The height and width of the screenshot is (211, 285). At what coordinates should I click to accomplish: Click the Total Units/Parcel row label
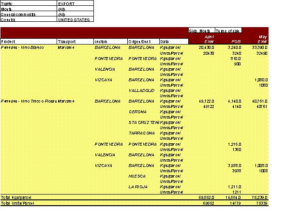pyautogui.click(x=17, y=203)
